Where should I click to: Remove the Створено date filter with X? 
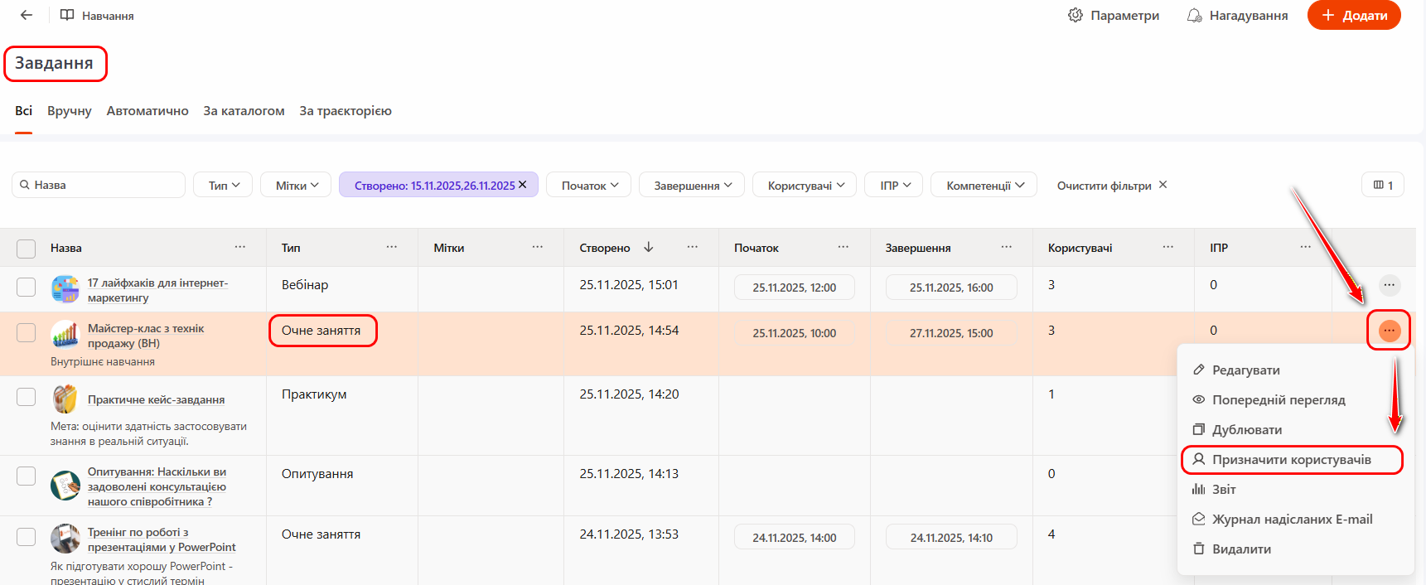coord(523,185)
